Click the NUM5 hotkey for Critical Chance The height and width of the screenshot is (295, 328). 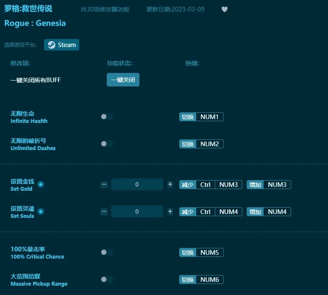[x=210, y=253]
